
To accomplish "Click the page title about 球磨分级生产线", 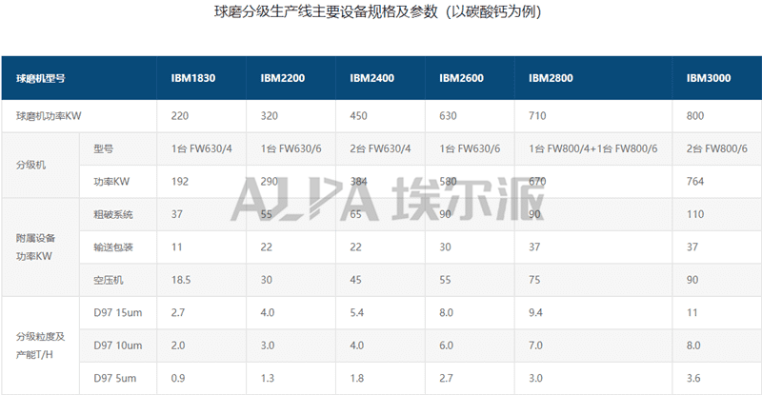I will (x=380, y=13).
